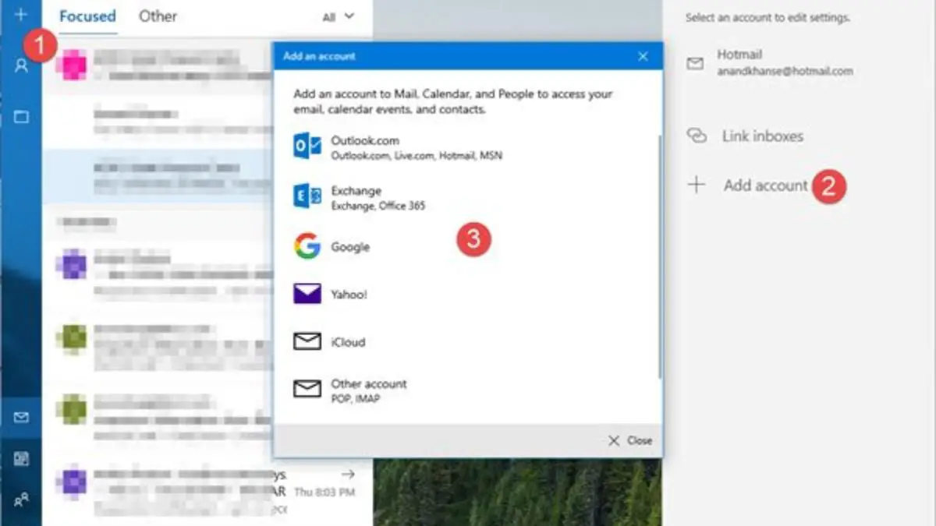Click the Close button in dialog footer

point(630,441)
